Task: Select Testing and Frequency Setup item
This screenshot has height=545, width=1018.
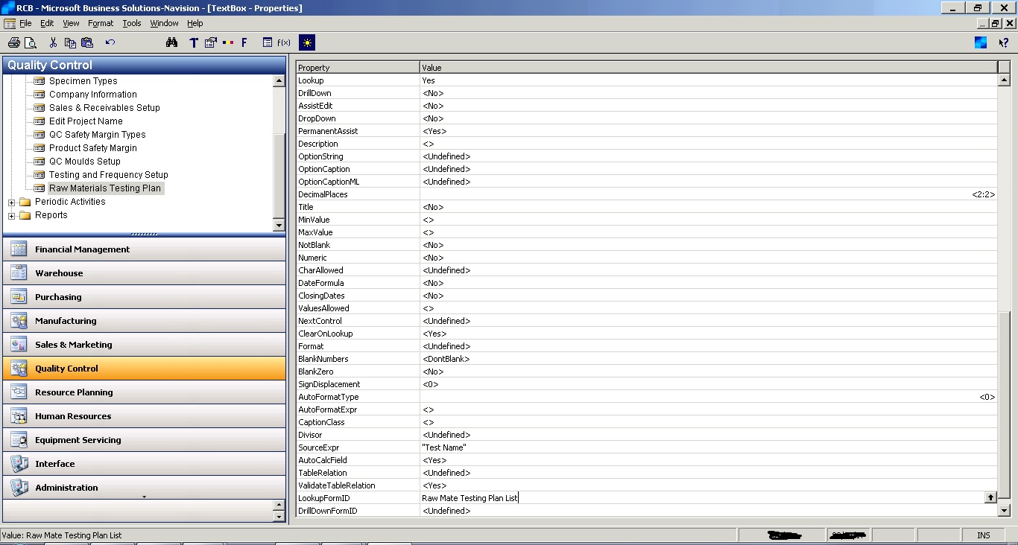Action: (x=109, y=175)
